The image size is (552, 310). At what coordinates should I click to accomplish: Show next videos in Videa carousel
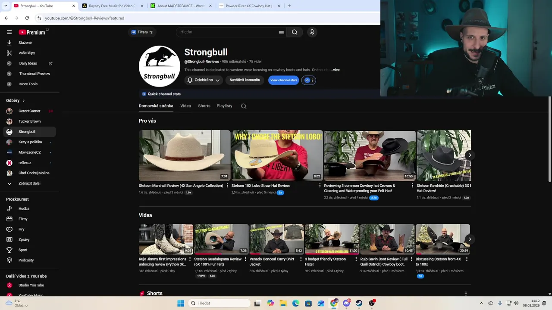click(470, 239)
